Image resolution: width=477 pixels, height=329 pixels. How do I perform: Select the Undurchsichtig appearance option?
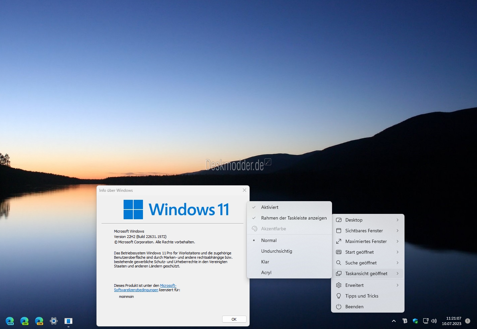289,251
